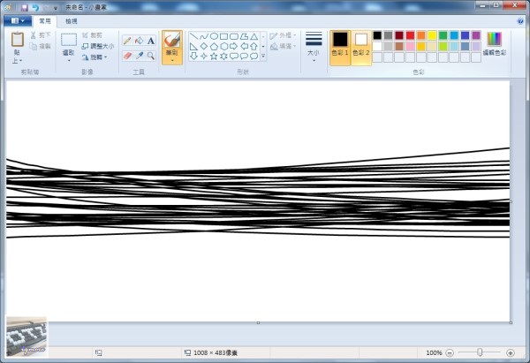Choose the Rounded rectangle shape
Screen dimensions: 530x363
(x=234, y=36)
